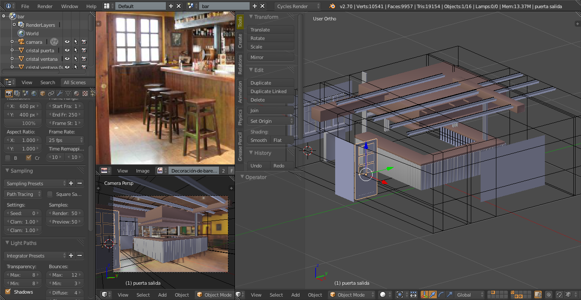Click the Texture properties checkerboard icon
Viewport: 581px width, 300px height.
coord(85,93)
